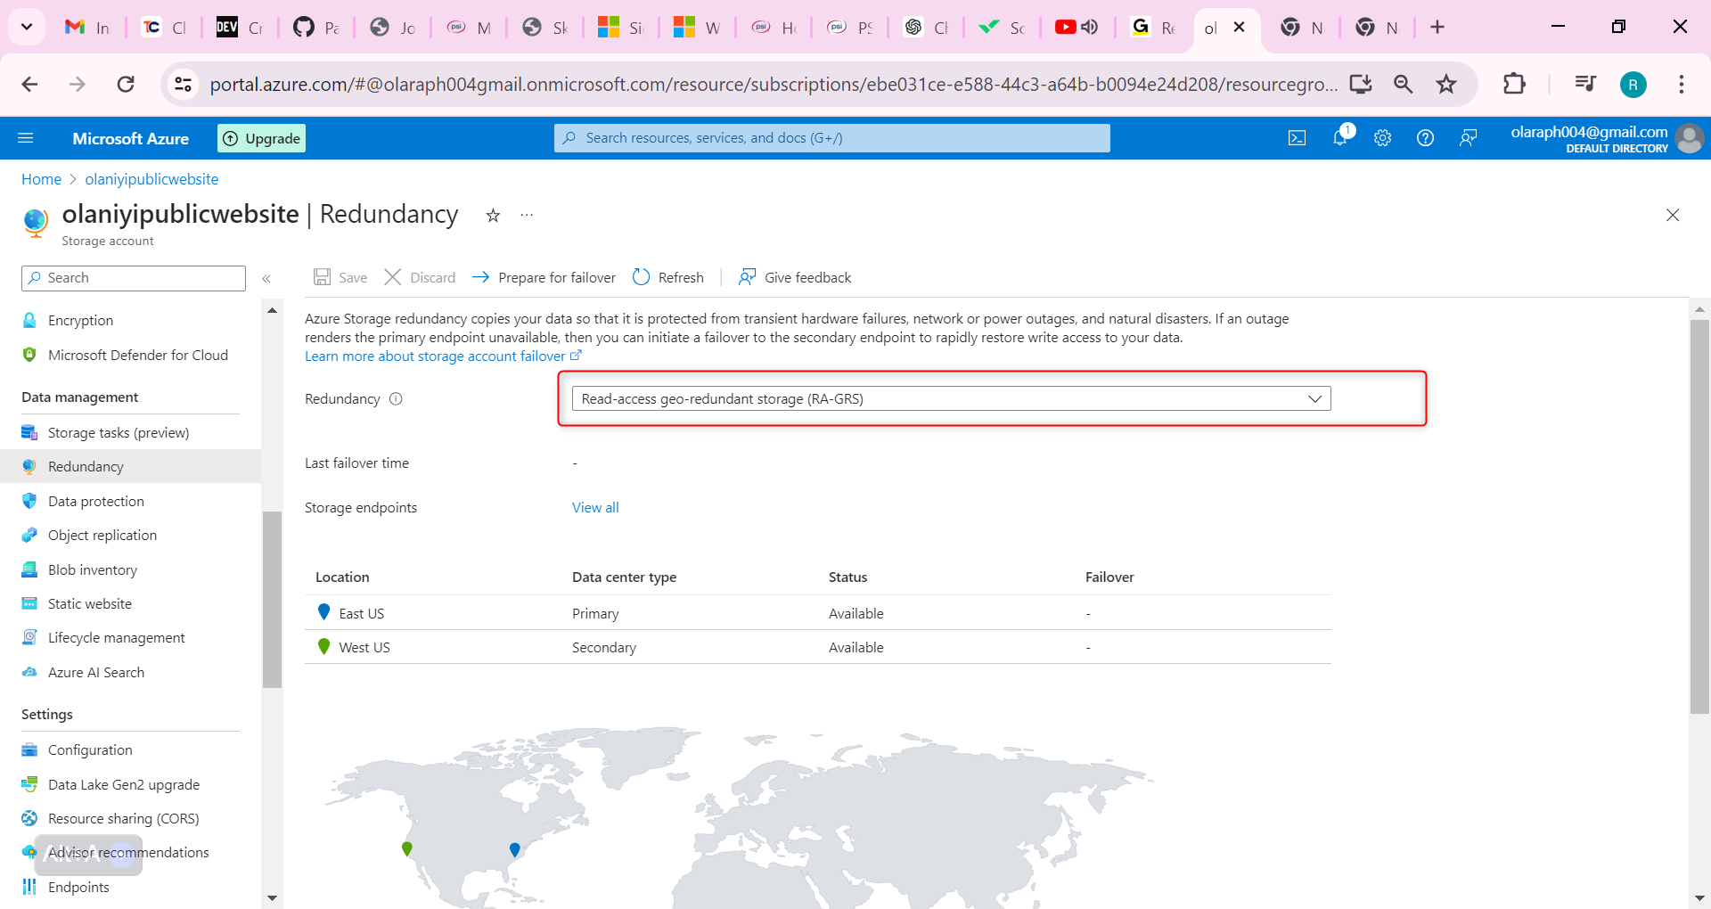The image size is (1711, 909).
Task: Open the Azure portal hamburger menu
Action: click(x=26, y=138)
